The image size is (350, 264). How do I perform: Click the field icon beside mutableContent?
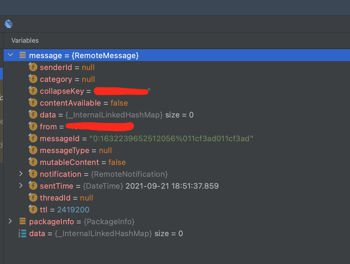click(x=33, y=162)
